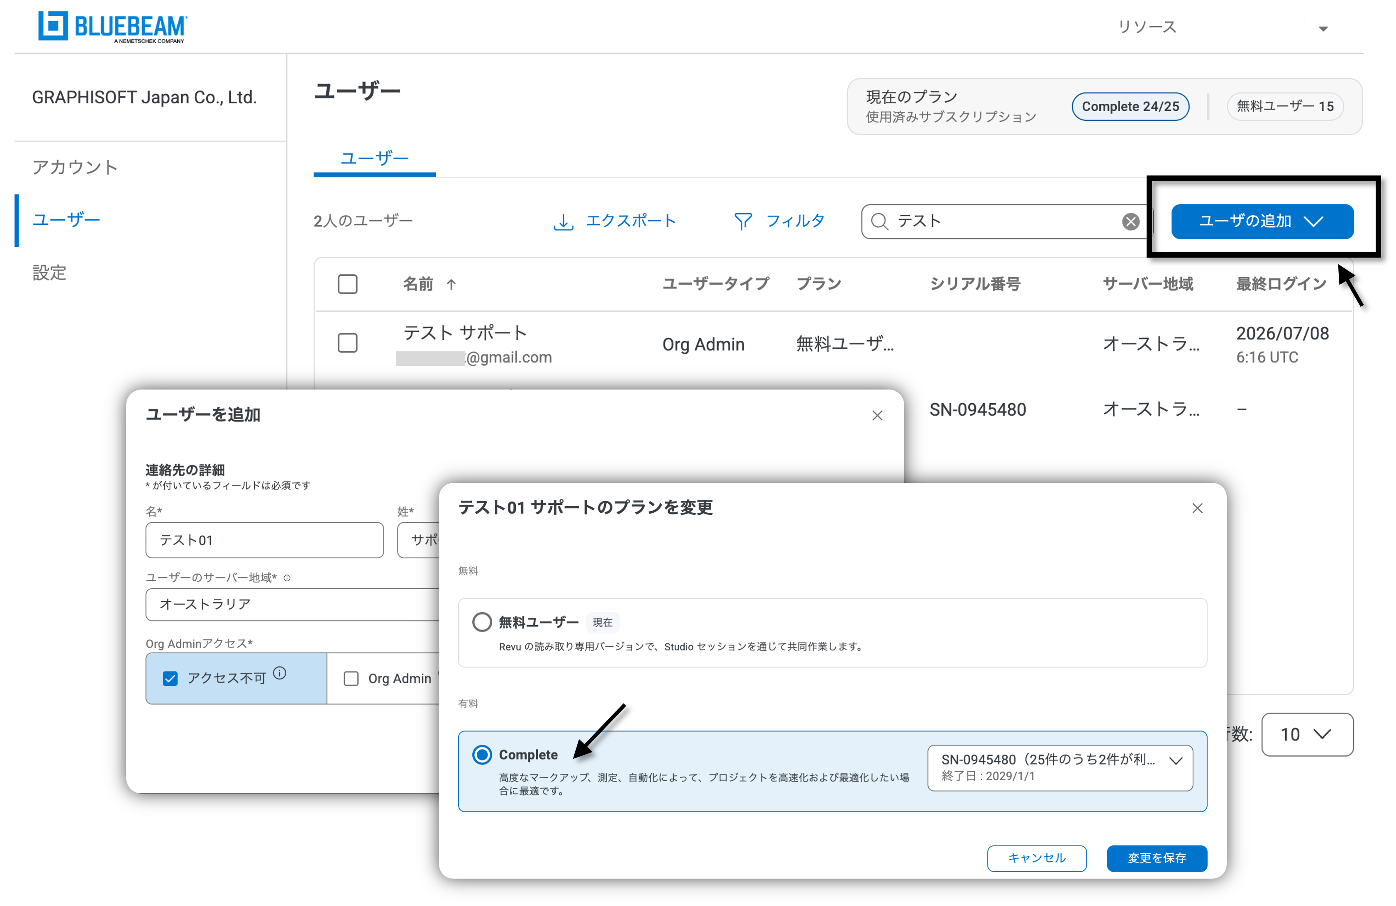Select ユーザー in the sidebar

coord(66,220)
